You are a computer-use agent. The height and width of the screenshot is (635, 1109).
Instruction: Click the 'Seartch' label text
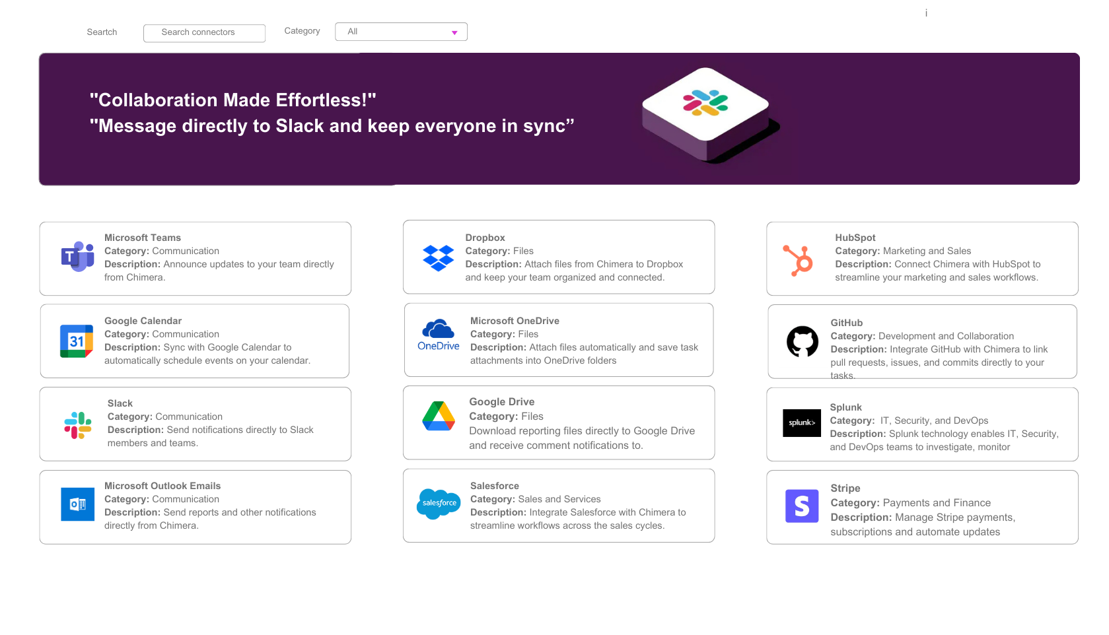click(x=102, y=32)
